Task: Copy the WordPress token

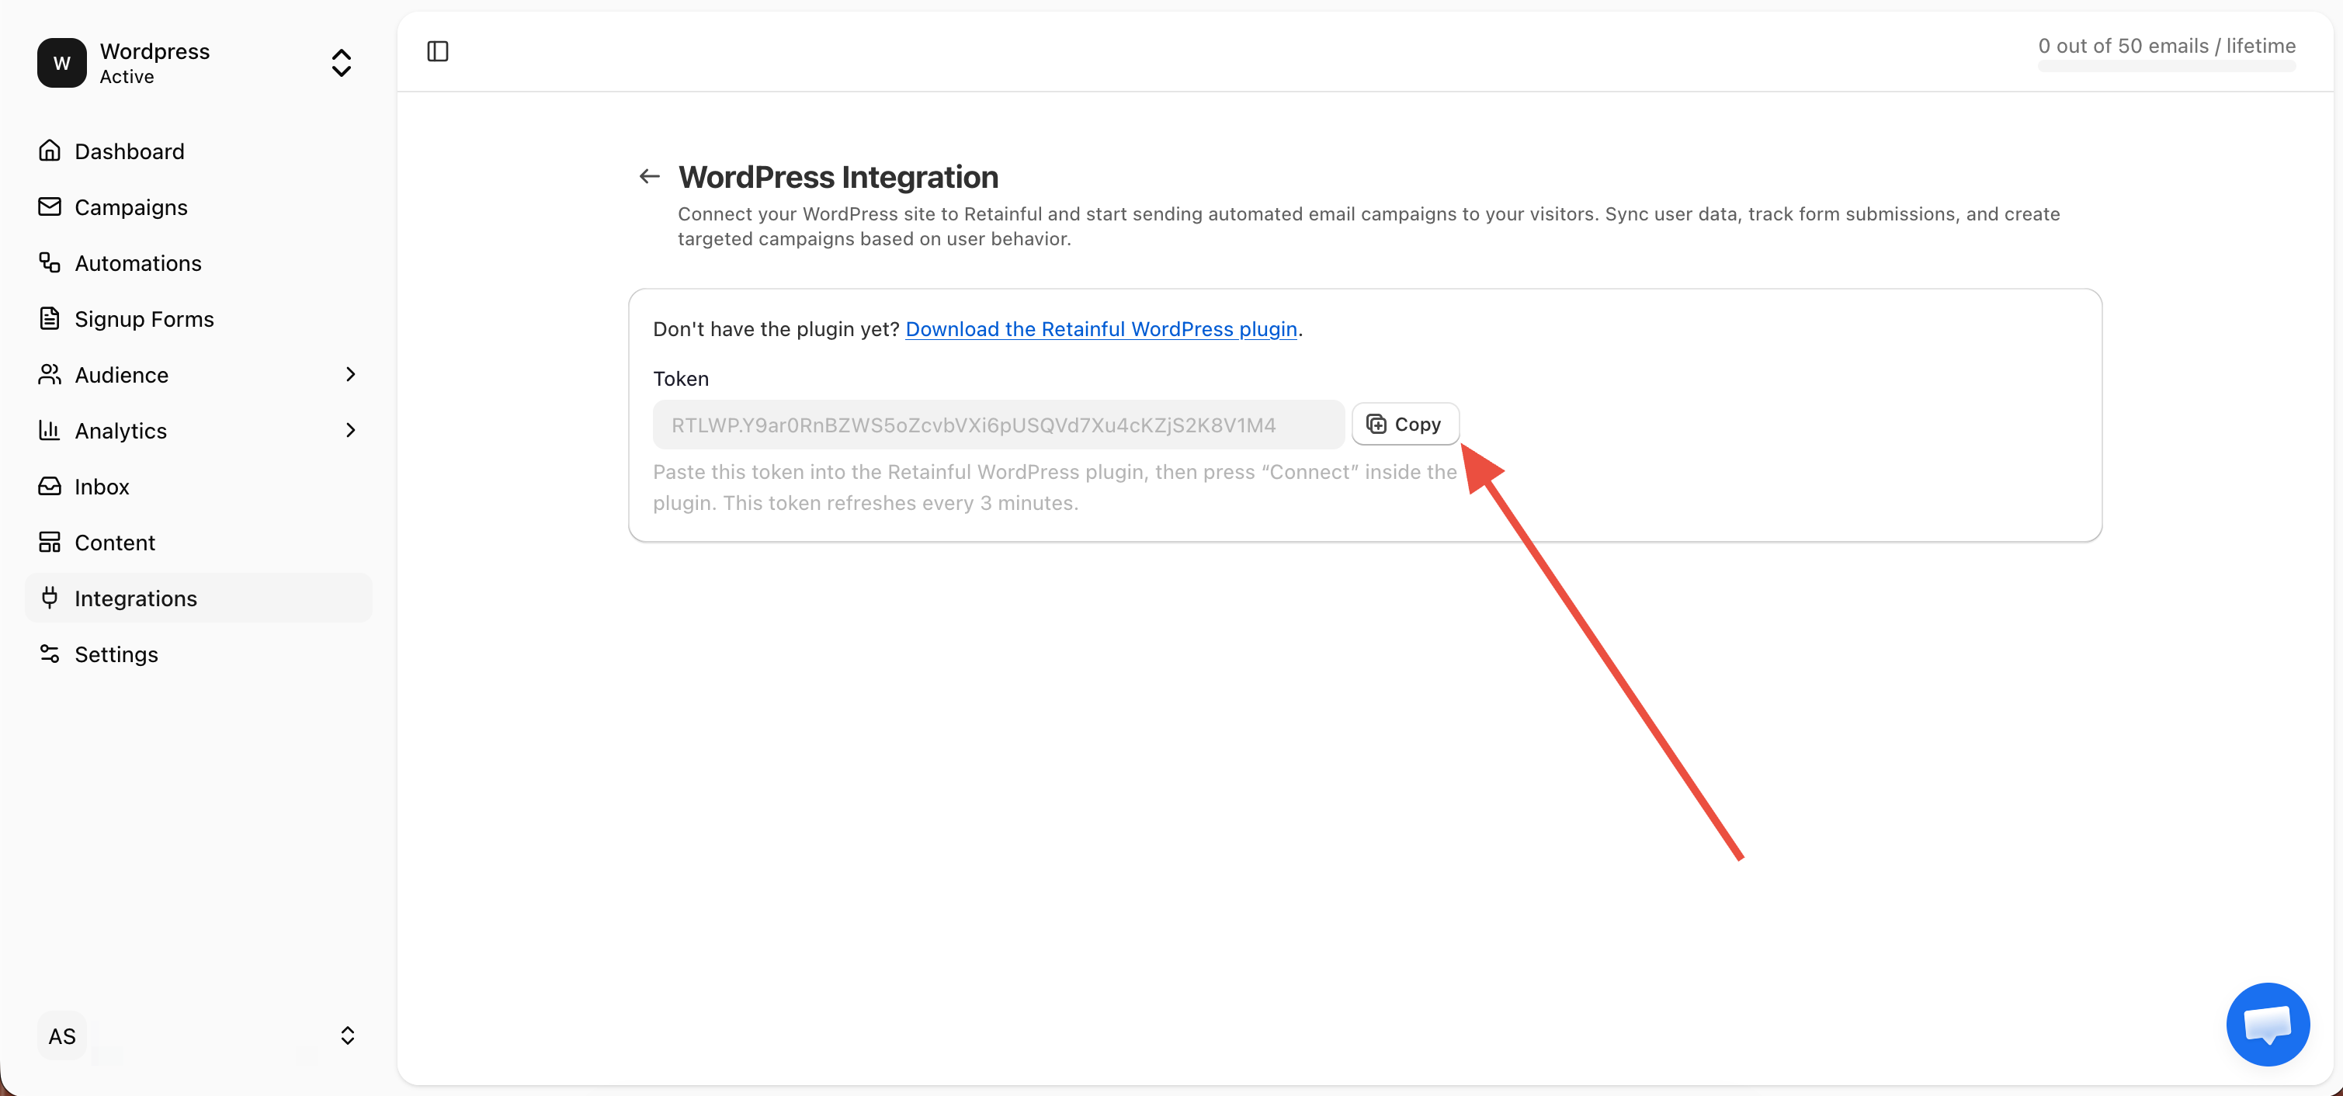Action: tap(1404, 424)
